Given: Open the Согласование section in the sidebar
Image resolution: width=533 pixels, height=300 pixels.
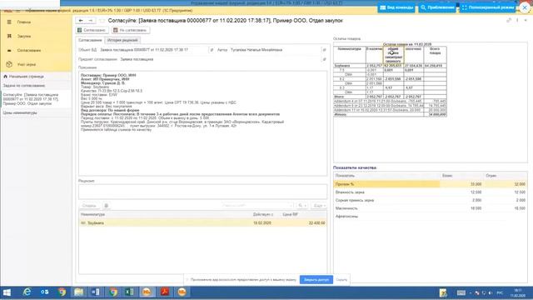Looking at the screenshot, I should click(x=29, y=50).
